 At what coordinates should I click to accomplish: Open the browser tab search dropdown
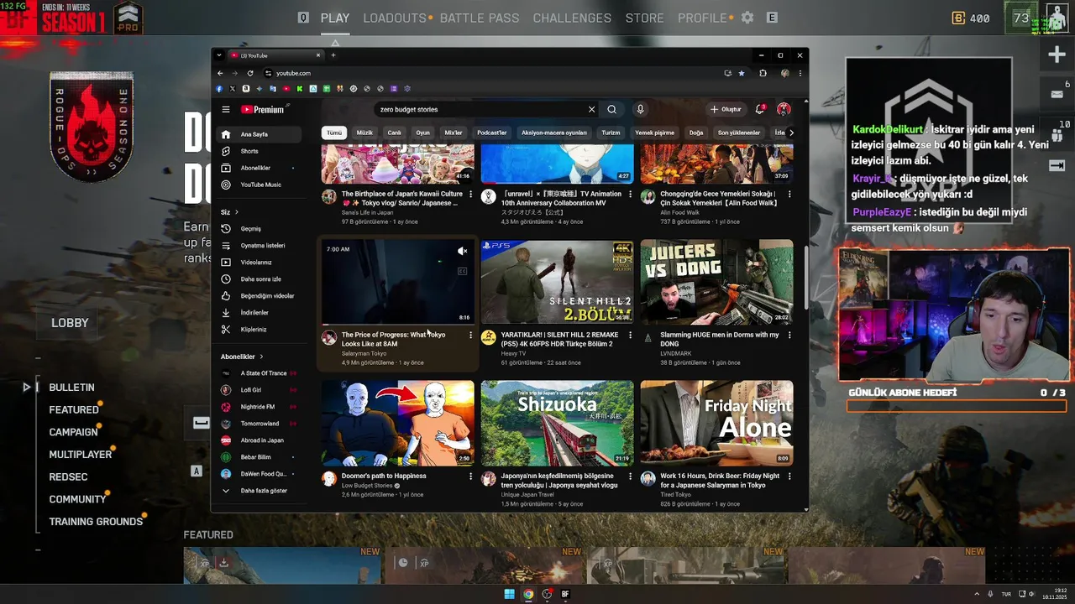pyautogui.click(x=219, y=55)
